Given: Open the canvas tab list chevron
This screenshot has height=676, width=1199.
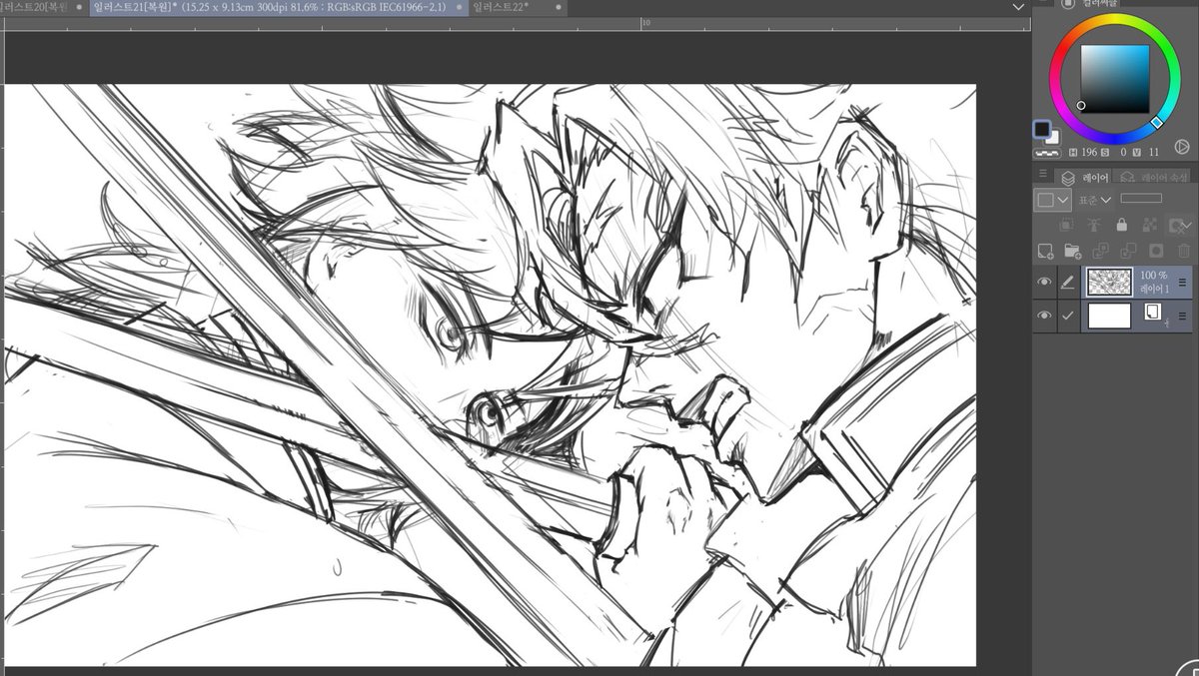Looking at the screenshot, I should (x=1018, y=7).
